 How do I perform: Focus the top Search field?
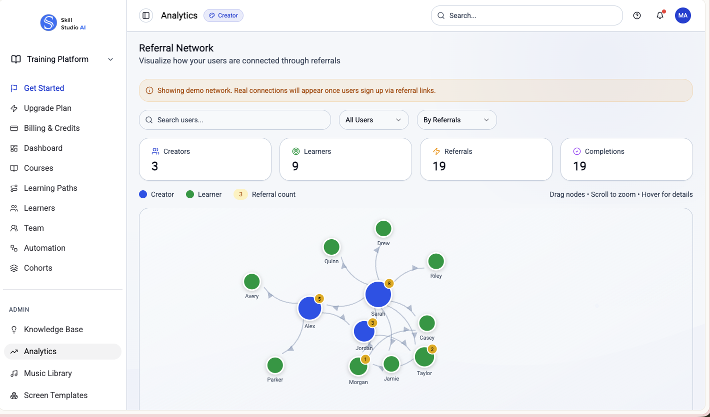click(527, 15)
